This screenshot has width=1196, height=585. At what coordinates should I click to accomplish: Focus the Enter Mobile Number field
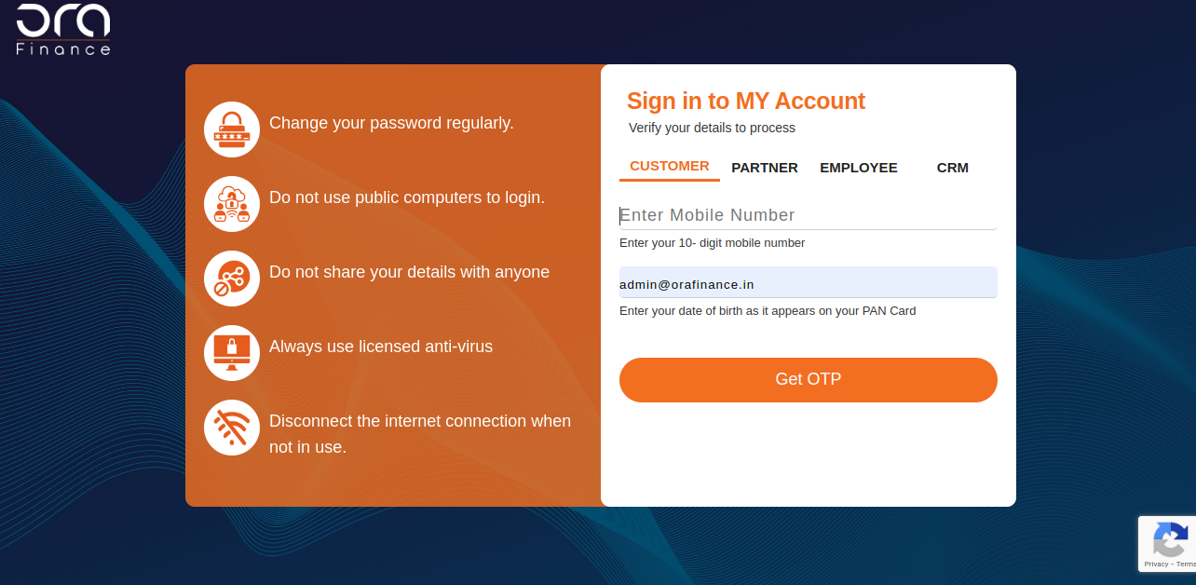[x=809, y=215]
